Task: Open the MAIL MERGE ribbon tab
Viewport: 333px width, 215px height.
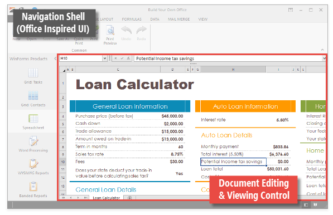Action: pos(179,19)
